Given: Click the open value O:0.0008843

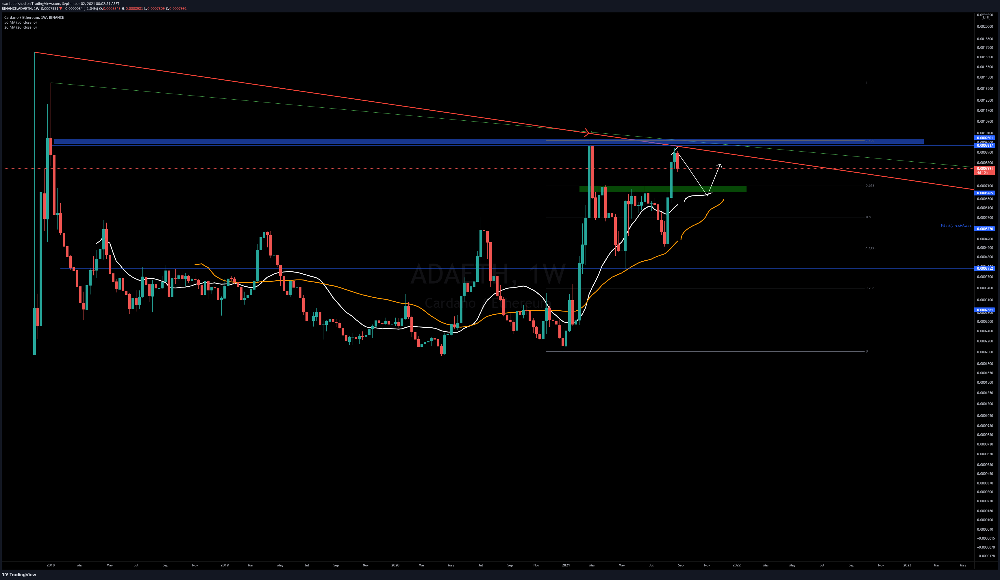Looking at the screenshot, I should click(x=110, y=8).
